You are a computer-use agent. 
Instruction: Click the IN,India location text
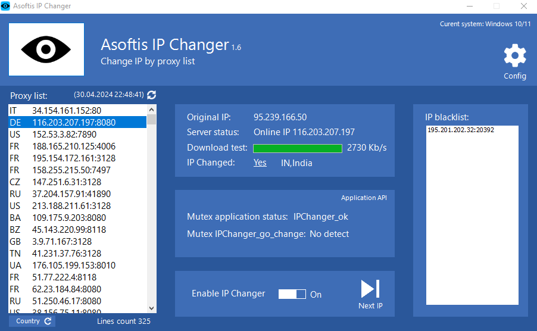pos(296,163)
